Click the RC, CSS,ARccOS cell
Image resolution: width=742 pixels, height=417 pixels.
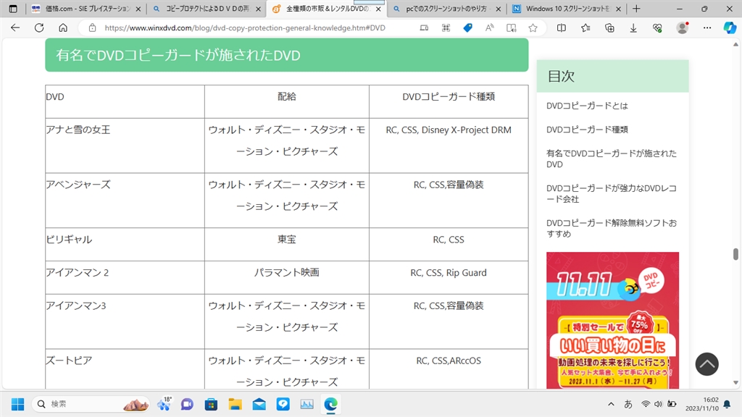pyautogui.click(x=449, y=369)
